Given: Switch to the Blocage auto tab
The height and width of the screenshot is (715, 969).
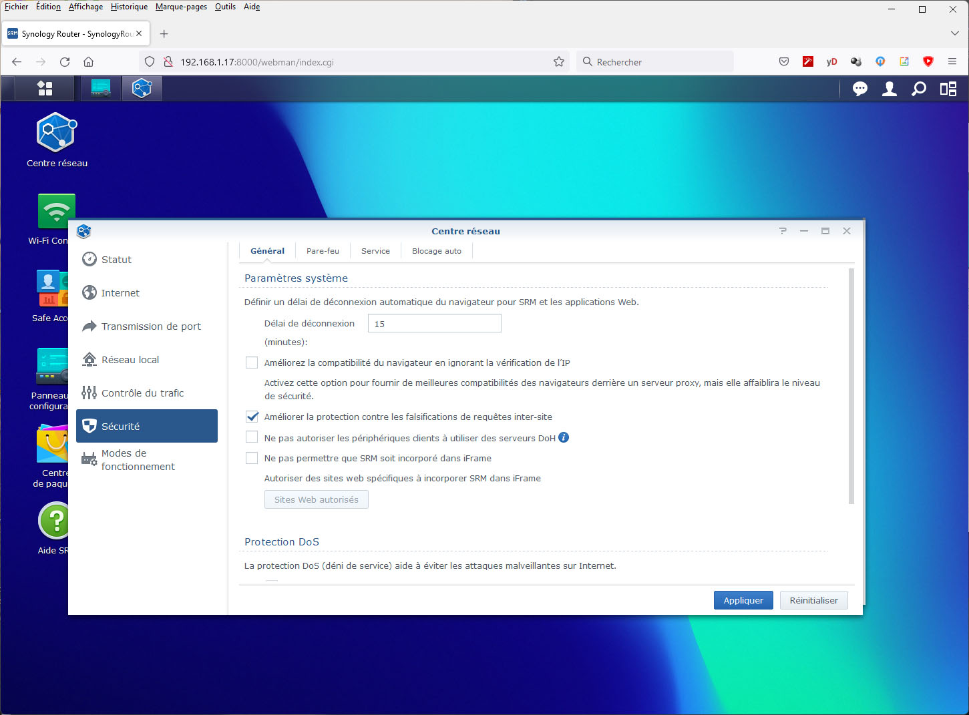Looking at the screenshot, I should pyautogui.click(x=436, y=251).
